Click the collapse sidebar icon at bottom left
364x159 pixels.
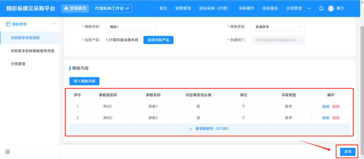pos(7,152)
